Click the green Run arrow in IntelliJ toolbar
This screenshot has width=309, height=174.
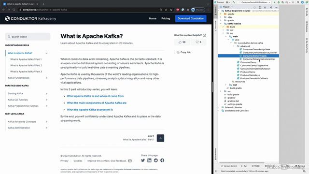(274, 2)
